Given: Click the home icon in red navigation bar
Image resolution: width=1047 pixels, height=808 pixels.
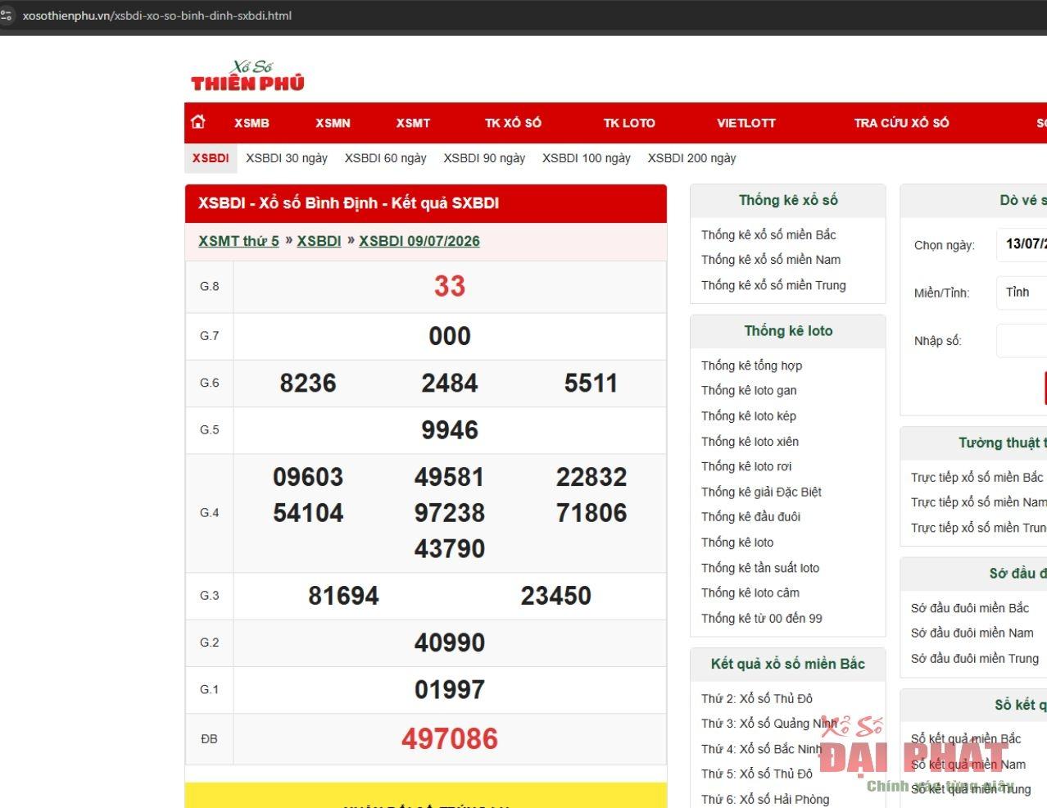Looking at the screenshot, I should tap(198, 122).
